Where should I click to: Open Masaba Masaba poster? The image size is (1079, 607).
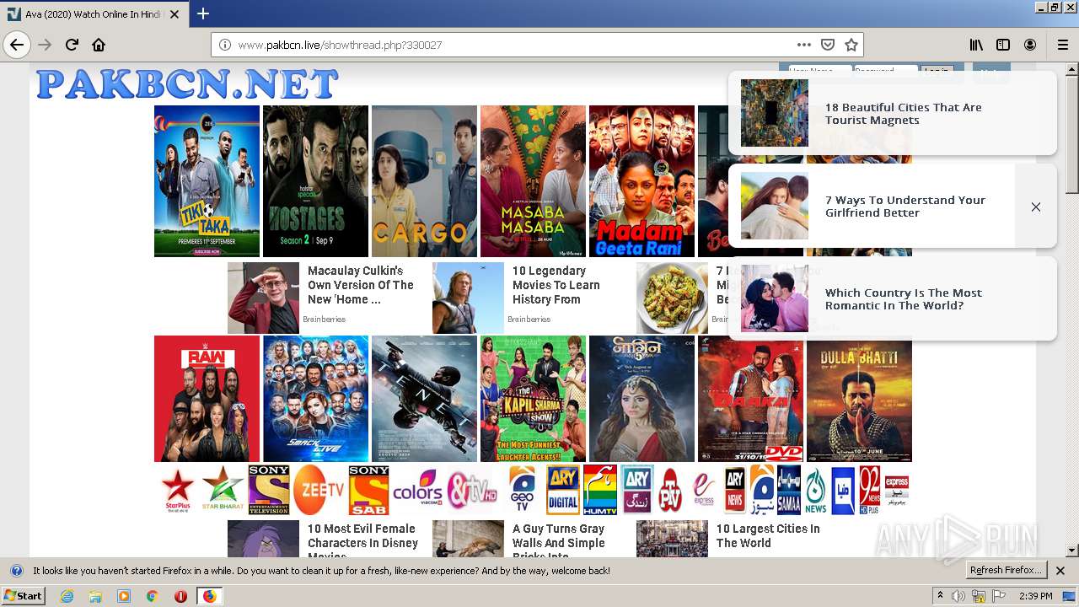(533, 181)
